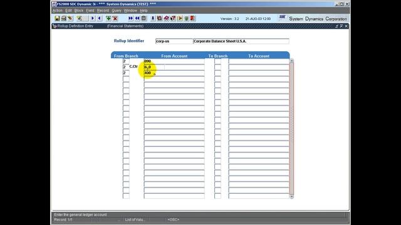The width and height of the screenshot is (401, 225).
Task: Open the Block menu
Action: pos(79,11)
